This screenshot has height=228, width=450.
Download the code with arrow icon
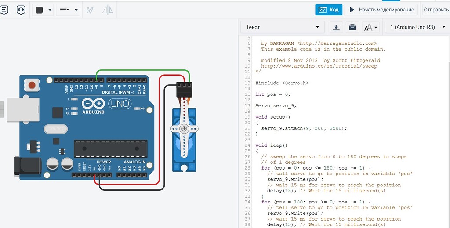click(336, 27)
